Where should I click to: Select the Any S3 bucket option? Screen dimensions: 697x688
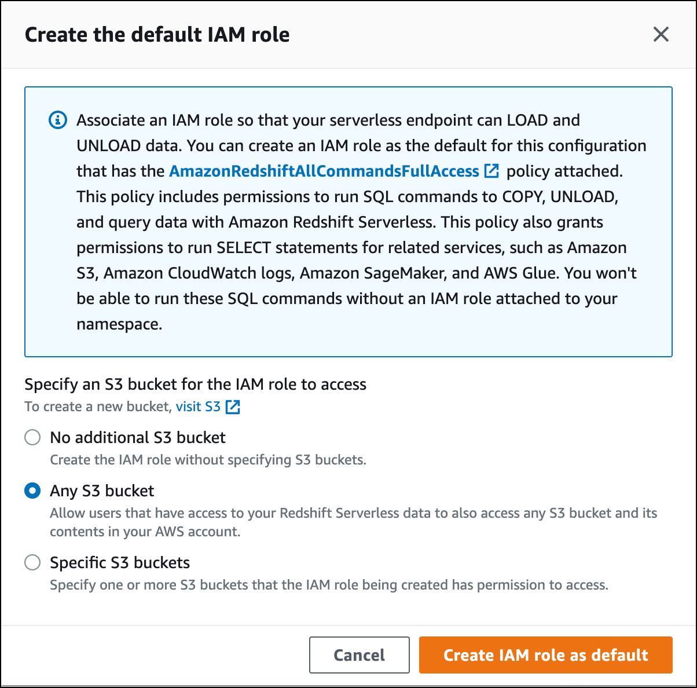click(32, 491)
